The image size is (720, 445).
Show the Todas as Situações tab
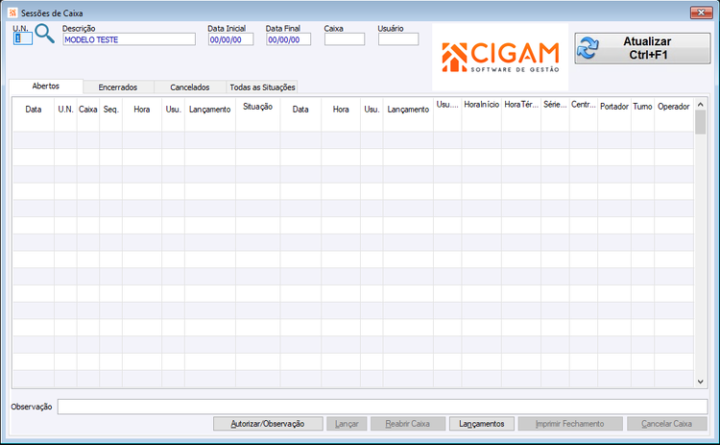coord(262,87)
